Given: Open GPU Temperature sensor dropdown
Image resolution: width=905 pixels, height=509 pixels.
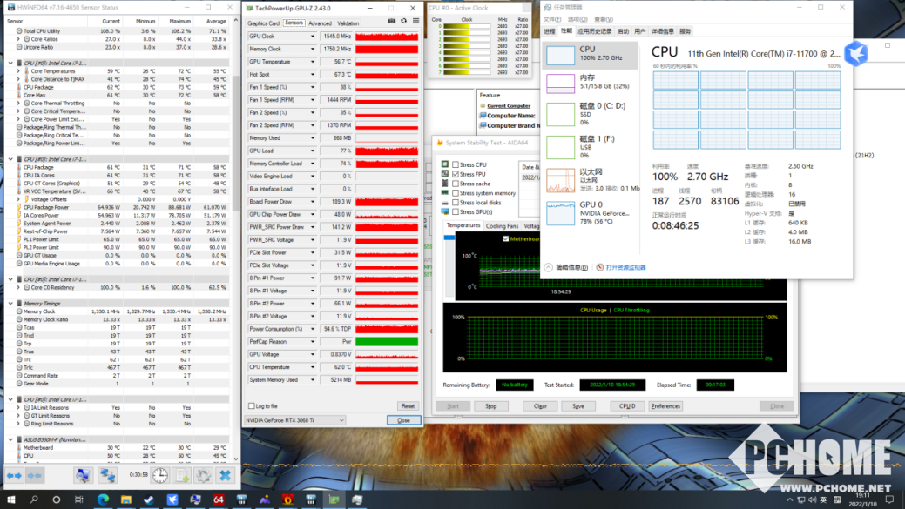Looking at the screenshot, I should [x=312, y=62].
